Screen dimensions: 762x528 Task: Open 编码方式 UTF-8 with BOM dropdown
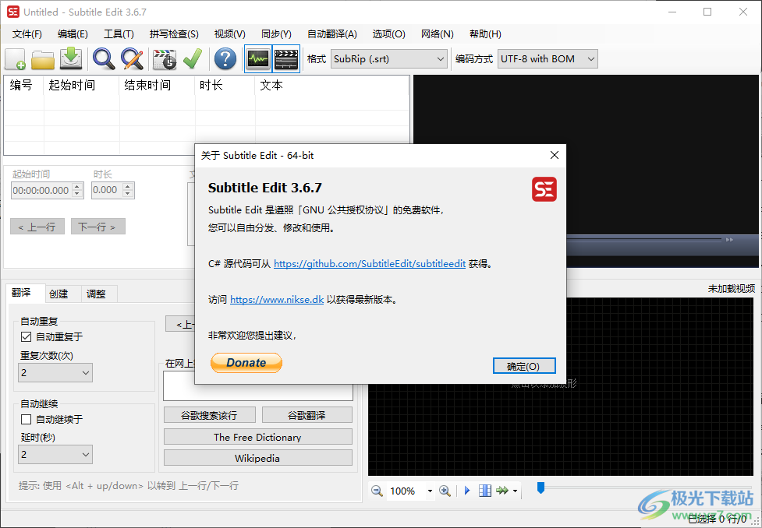[x=548, y=58]
